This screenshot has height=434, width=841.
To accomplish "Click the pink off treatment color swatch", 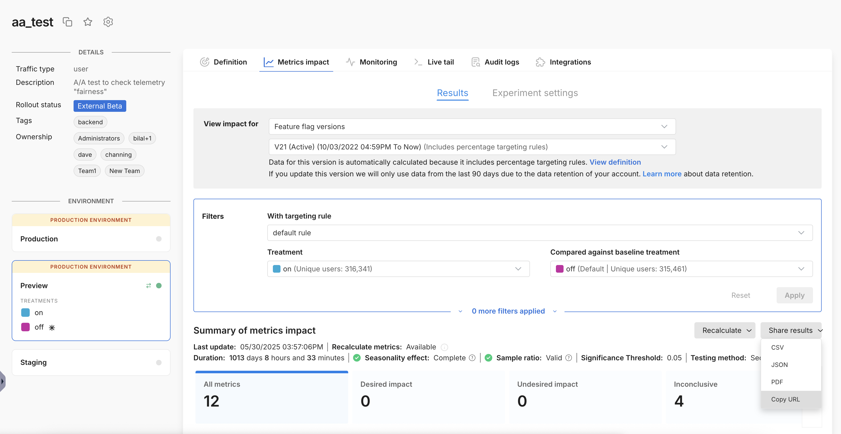I will [x=25, y=327].
